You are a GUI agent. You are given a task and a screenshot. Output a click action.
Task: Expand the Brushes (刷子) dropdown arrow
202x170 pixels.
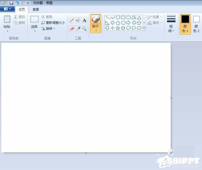(x=96, y=31)
